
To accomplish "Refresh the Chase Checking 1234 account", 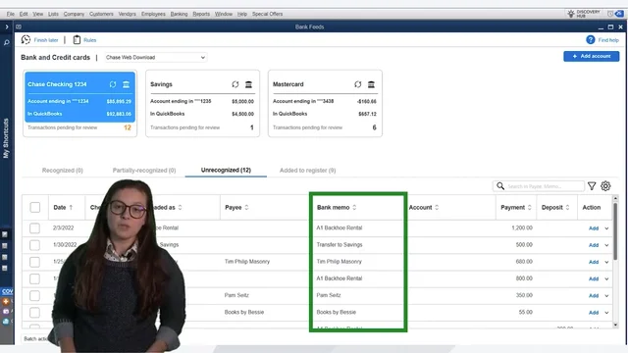I will pos(113,84).
